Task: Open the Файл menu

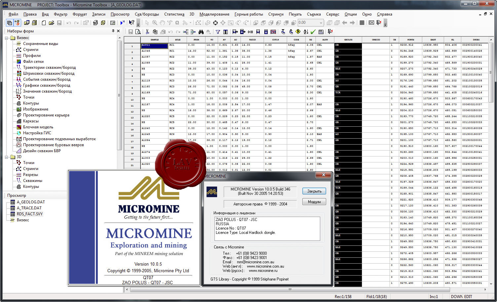Action: 13,14
